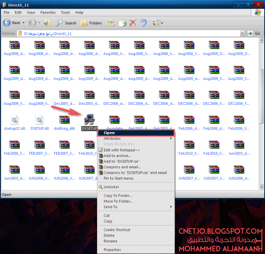Click the Copy To toolbar icon
Viewport: 265px width, 254px height.
[122, 23]
